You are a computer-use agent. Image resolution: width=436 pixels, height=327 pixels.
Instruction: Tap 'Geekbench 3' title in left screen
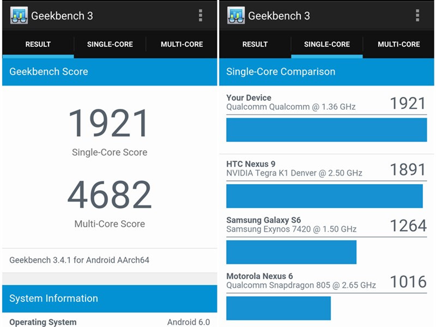pyautogui.click(x=62, y=16)
